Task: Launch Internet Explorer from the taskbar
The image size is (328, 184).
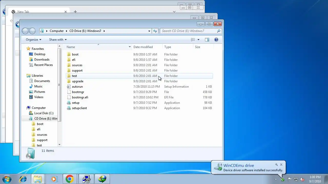Action: 23,179
